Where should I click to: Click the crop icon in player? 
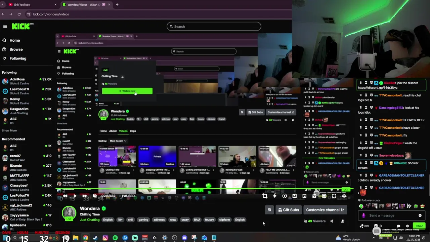tap(265, 196)
